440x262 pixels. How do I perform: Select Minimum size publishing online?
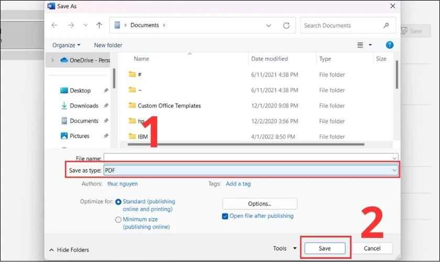click(118, 220)
